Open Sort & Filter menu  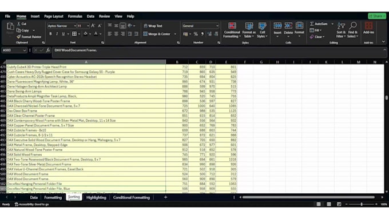point(341,30)
